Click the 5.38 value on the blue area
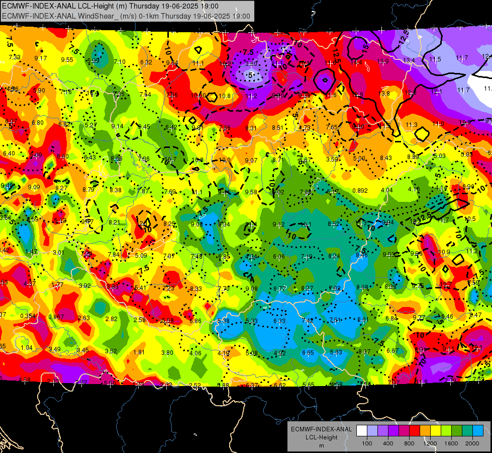 click(224, 321)
